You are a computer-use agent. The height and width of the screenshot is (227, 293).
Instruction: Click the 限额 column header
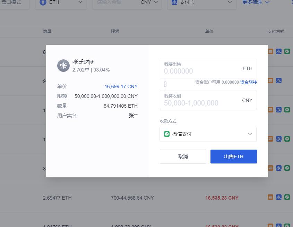coord(115,32)
